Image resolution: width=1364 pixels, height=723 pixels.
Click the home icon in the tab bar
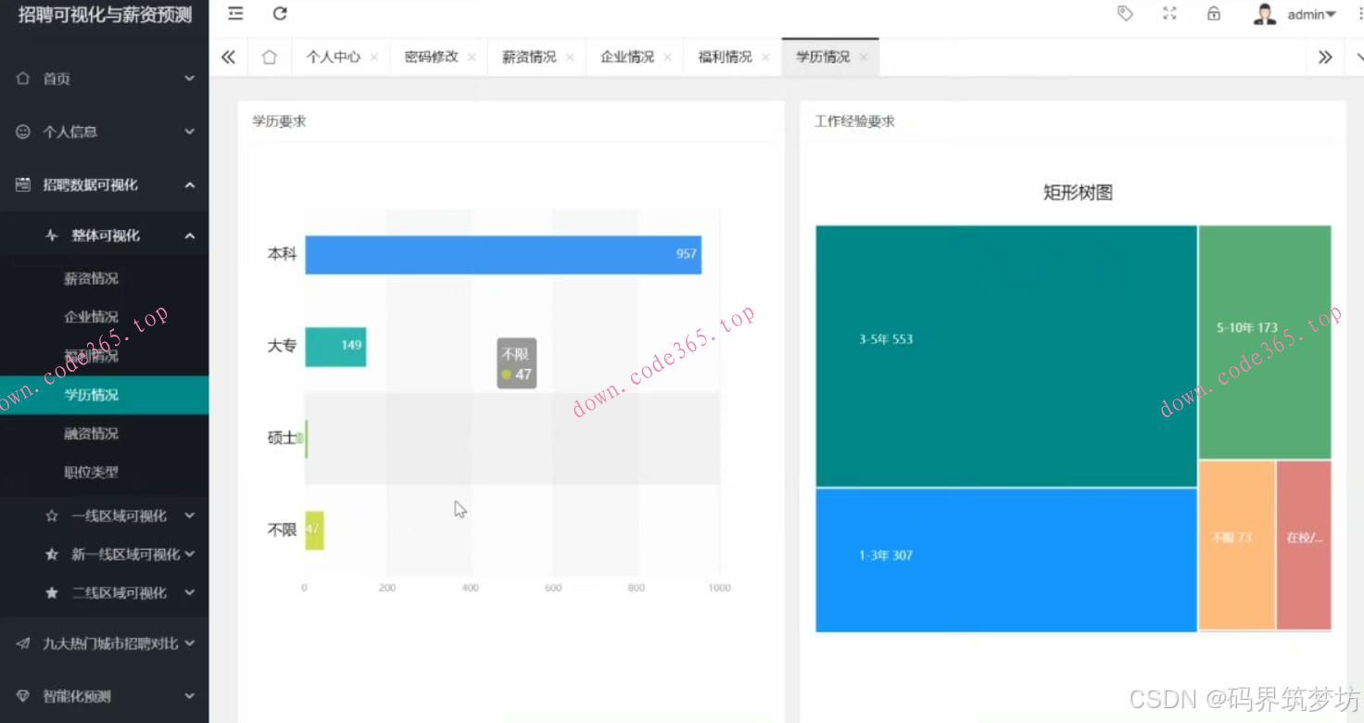point(269,56)
